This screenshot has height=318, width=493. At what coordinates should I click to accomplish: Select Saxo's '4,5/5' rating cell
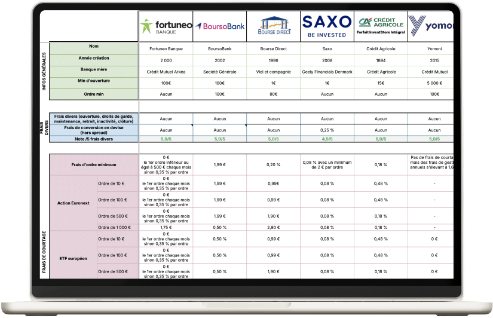tap(327, 139)
